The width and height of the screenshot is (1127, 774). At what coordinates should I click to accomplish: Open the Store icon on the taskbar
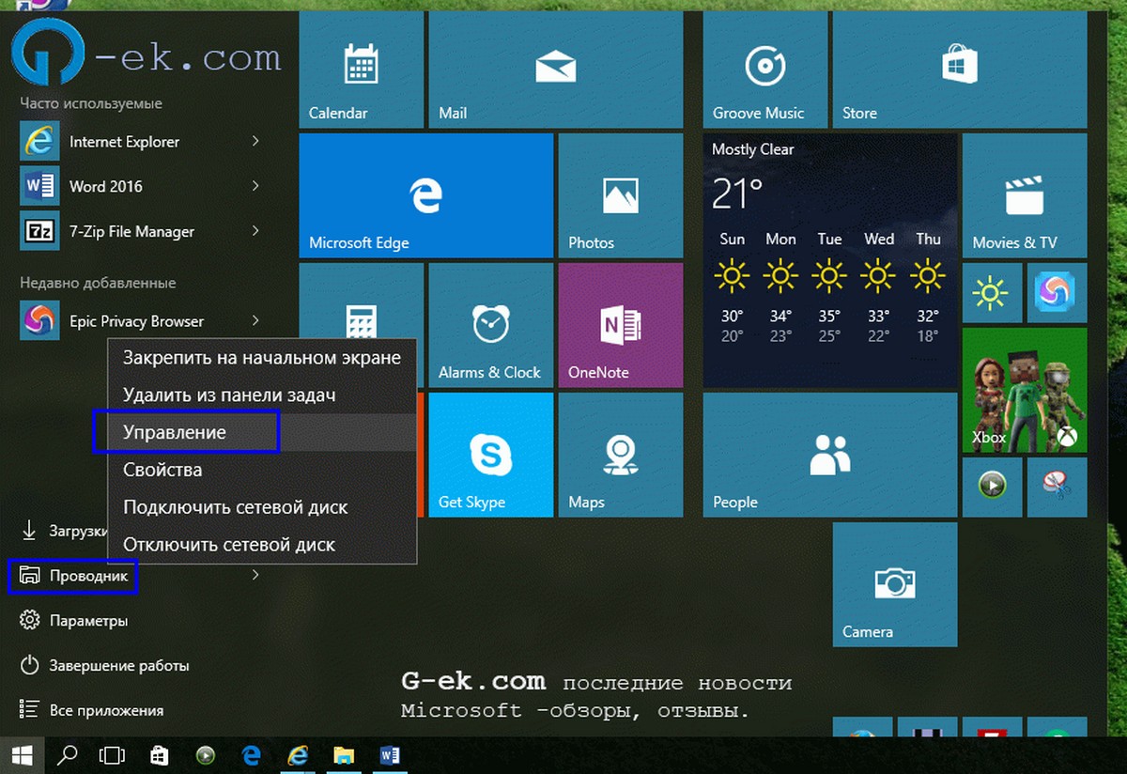[160, 754]
